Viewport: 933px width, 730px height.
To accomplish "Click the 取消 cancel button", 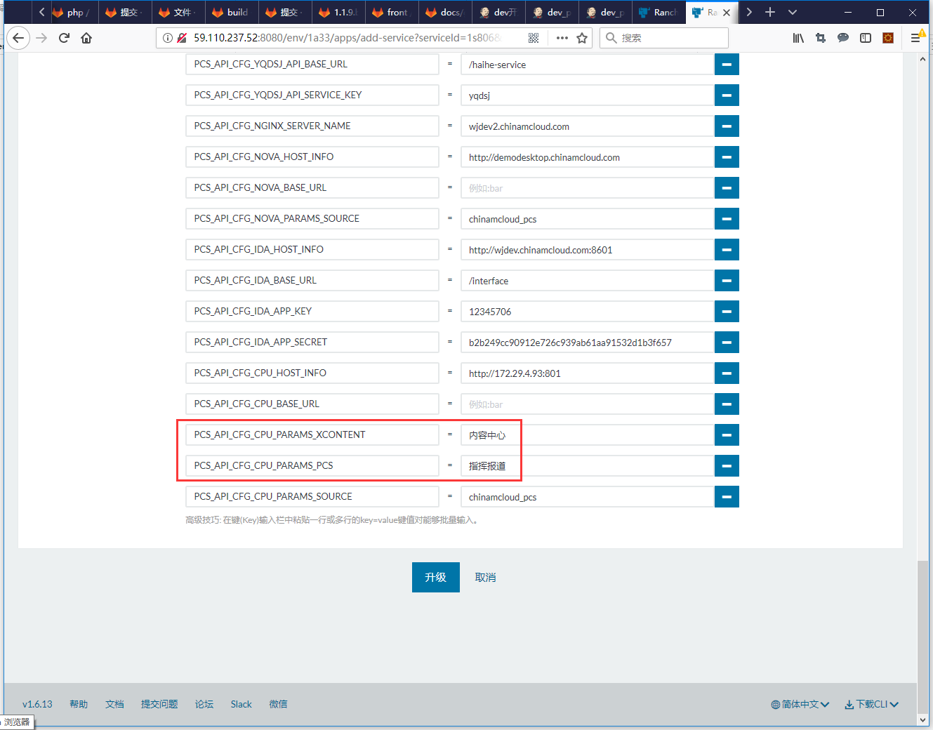I will point(485,577).
